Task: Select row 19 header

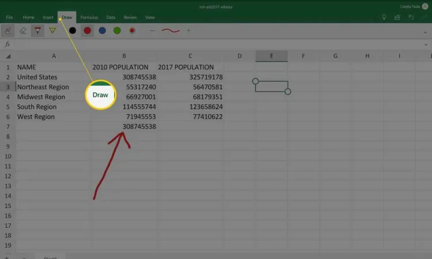Action: [7, 246]
